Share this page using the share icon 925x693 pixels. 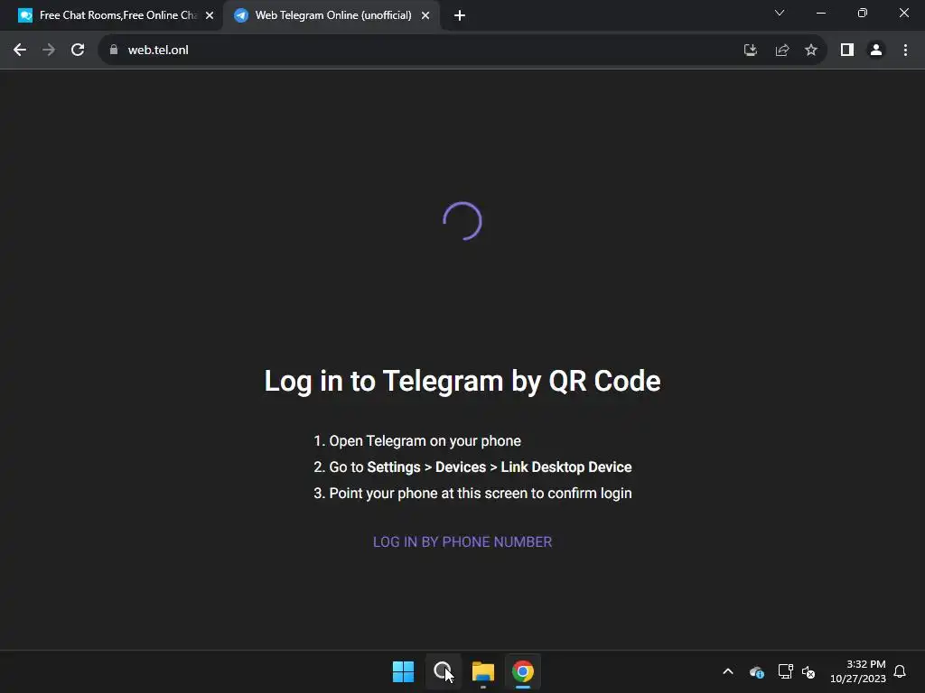781,51
